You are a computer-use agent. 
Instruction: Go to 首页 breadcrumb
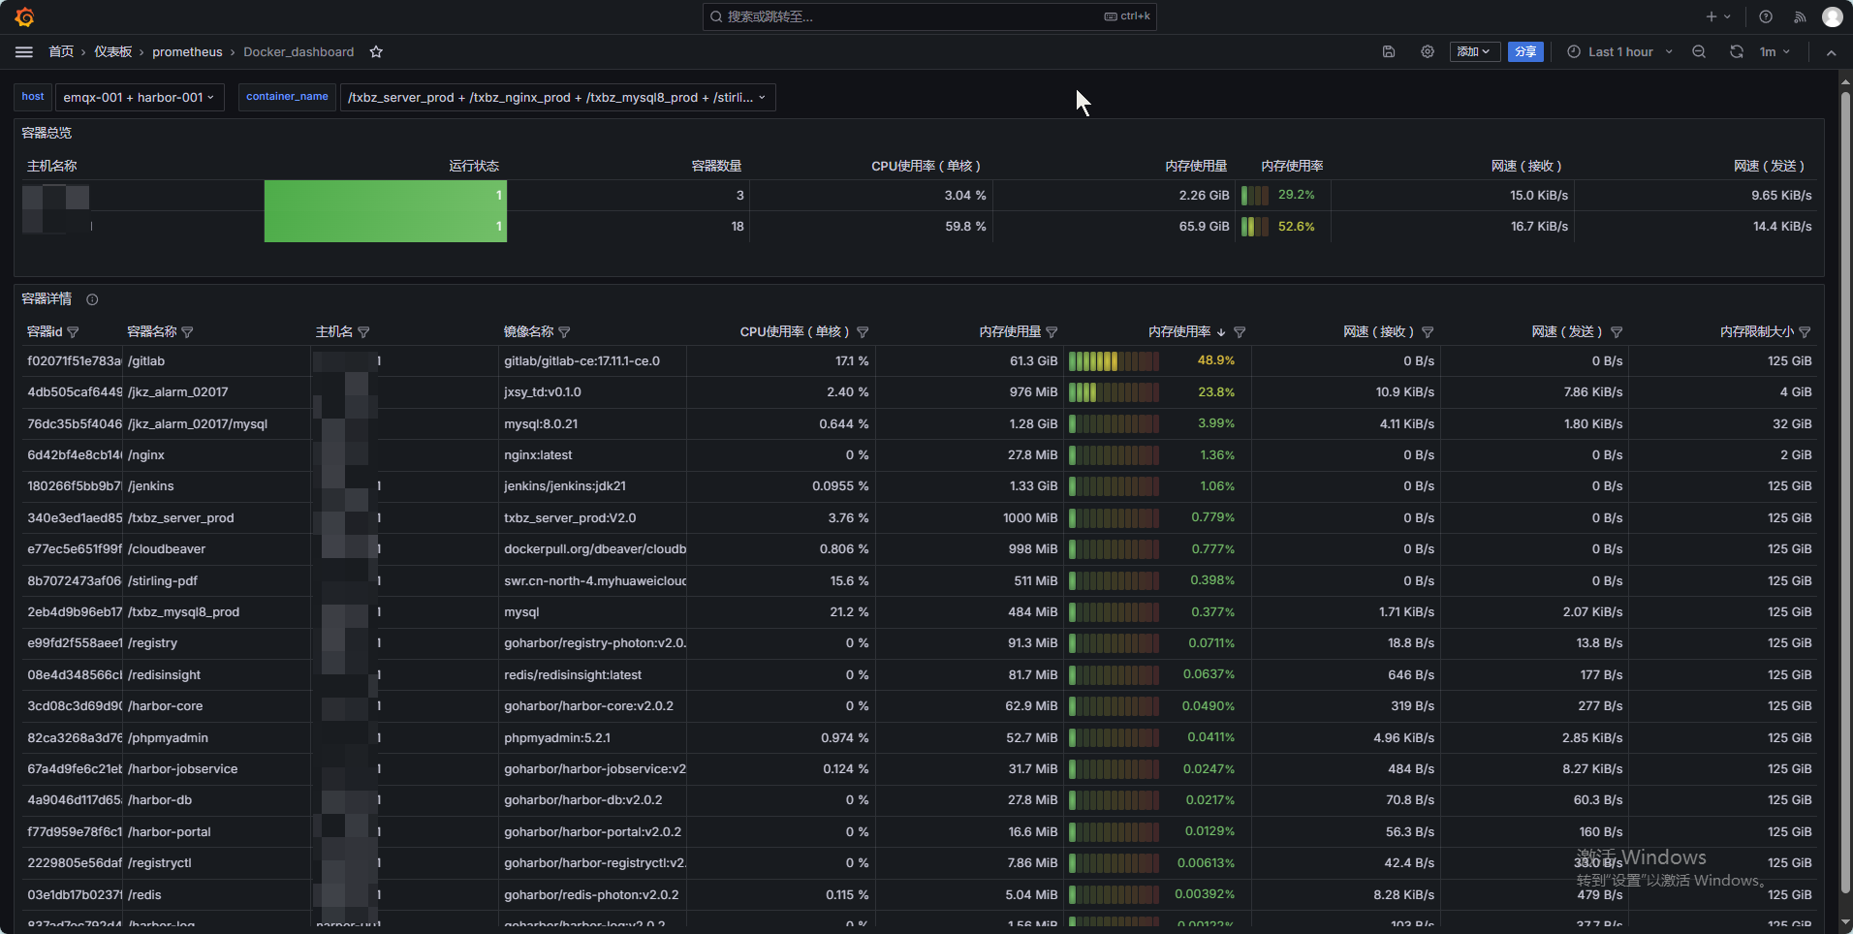61,52
